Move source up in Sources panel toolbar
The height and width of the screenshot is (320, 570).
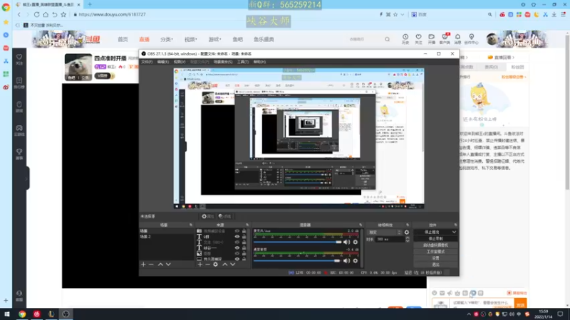point(224,265)
